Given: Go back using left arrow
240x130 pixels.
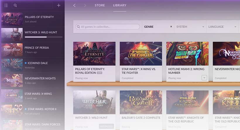Looking at the screenshot, I should tap(74, 5).
